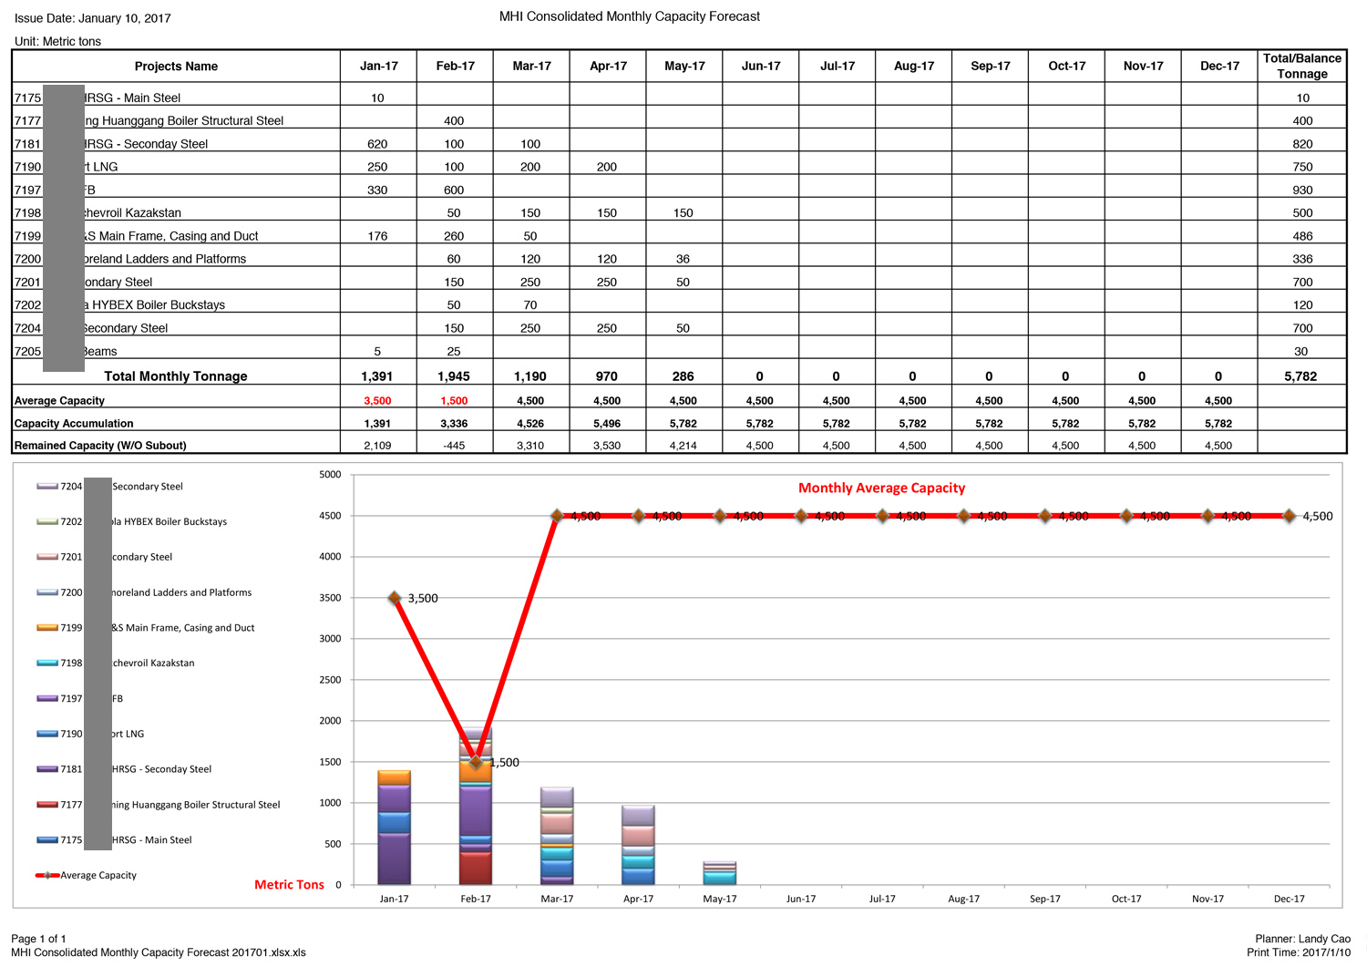This screenshot has width=1367, height=967.
Task: Select grand total 5,782 in Total Monthly Tonnage row
Action: 1300,376
